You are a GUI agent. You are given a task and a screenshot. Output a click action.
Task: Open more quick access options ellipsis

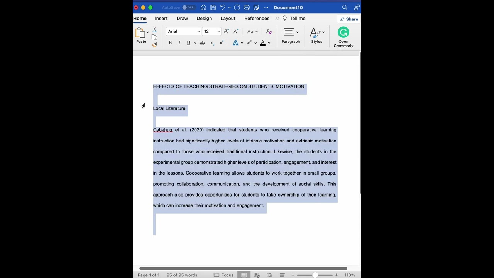tap(266, 7)
